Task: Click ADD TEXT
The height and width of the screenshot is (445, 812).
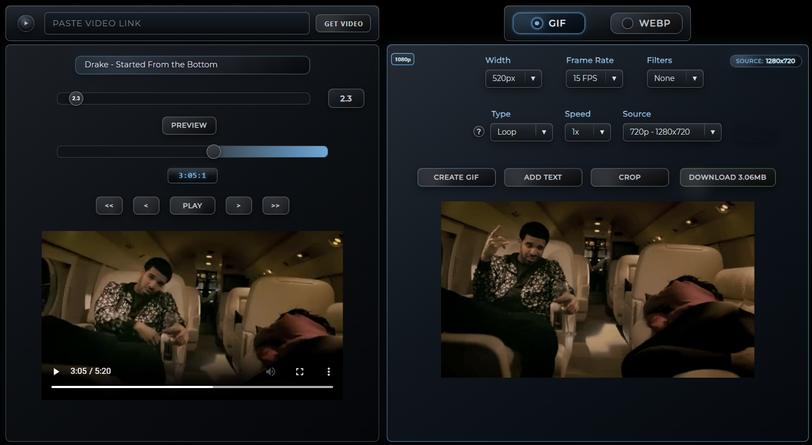Action: [x=543, y=177]
